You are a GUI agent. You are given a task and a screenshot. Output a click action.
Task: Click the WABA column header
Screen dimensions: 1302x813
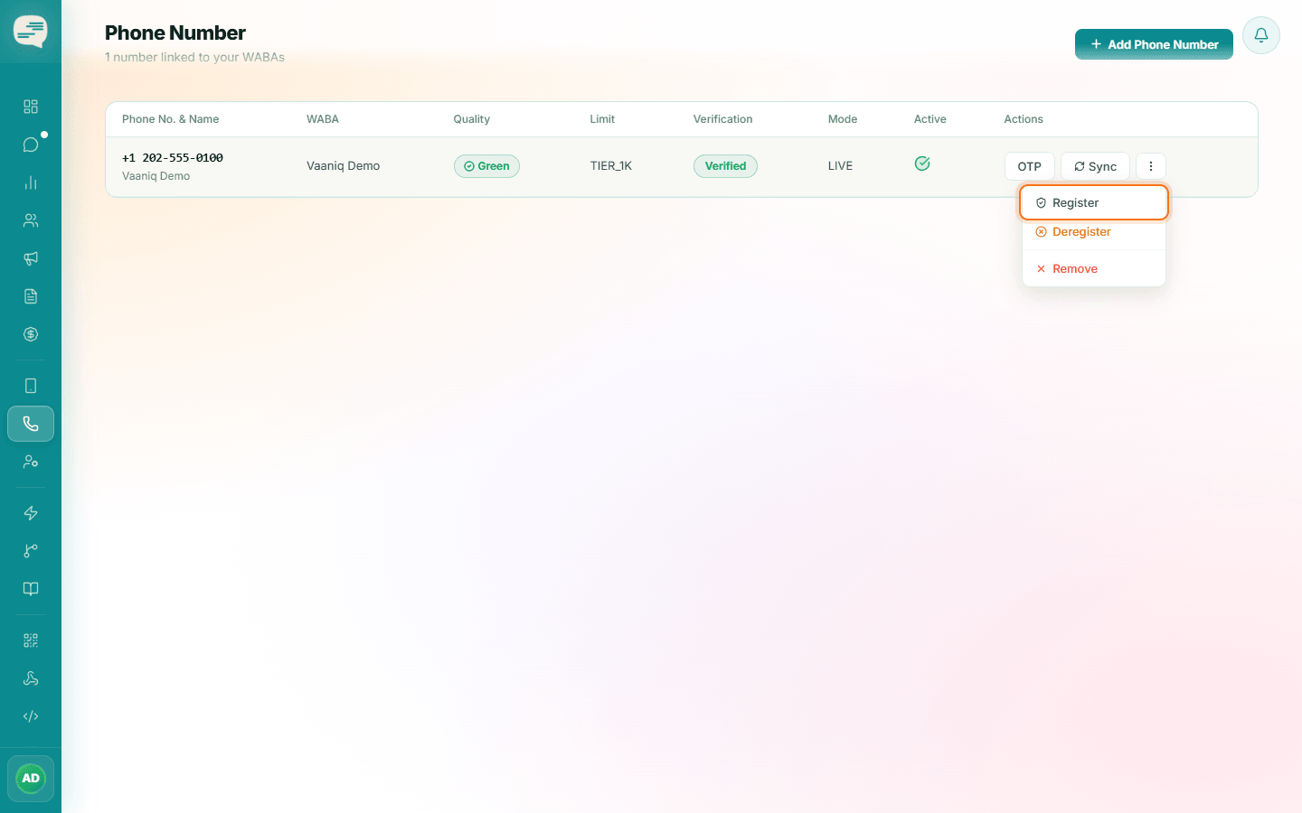[323, 119]
